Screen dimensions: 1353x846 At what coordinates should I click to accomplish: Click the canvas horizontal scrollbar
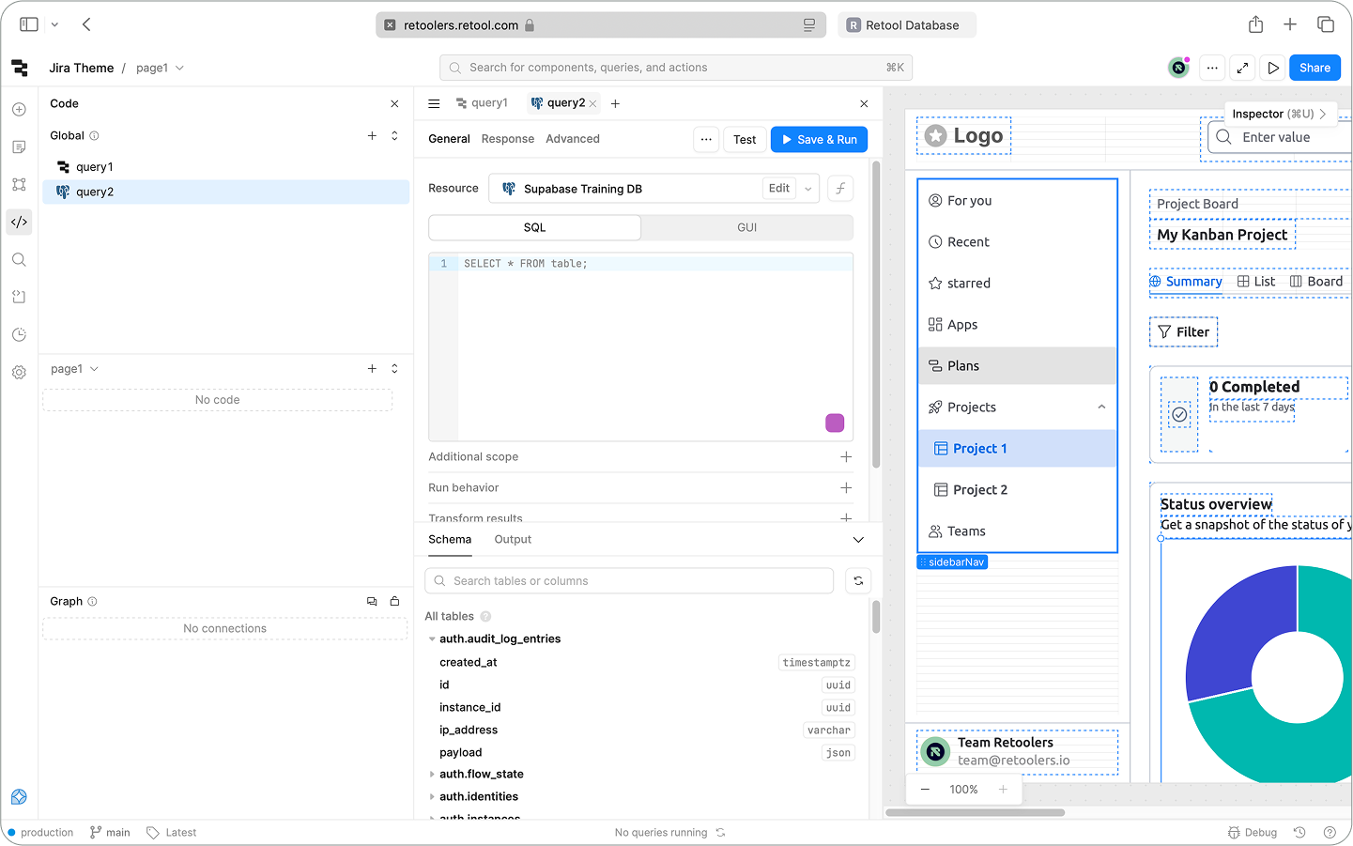point(976,813)
